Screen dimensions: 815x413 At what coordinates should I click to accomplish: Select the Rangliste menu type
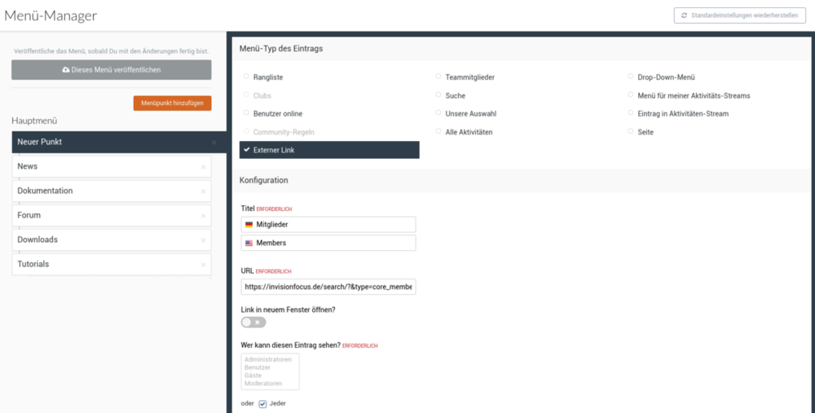pyautogui.click(x=245, y=77)
